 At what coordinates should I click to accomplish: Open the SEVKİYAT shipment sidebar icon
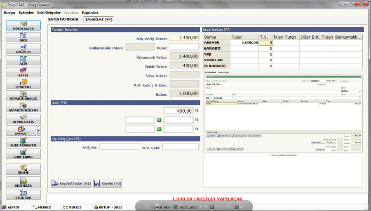click(23, 84)
